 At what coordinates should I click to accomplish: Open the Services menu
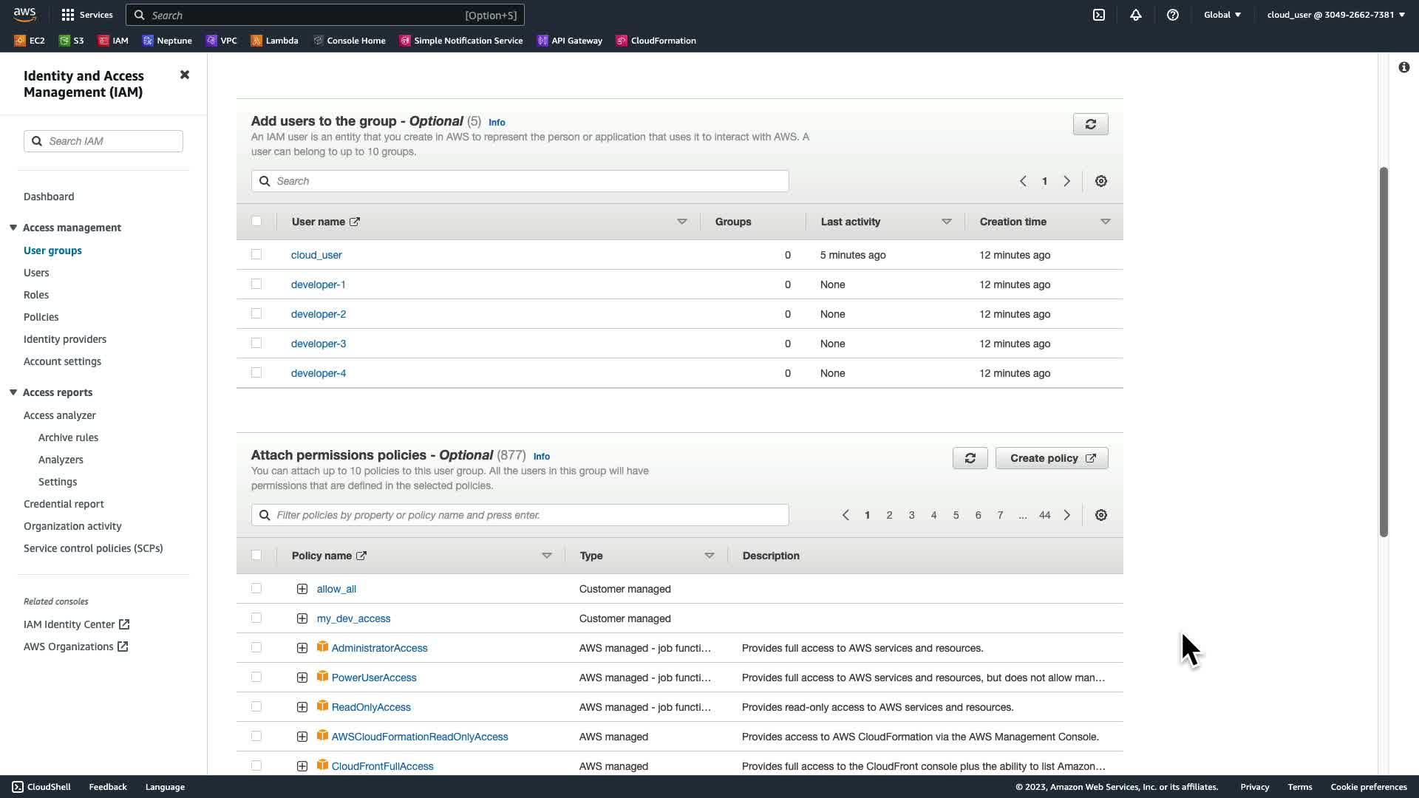click(87, 15)
